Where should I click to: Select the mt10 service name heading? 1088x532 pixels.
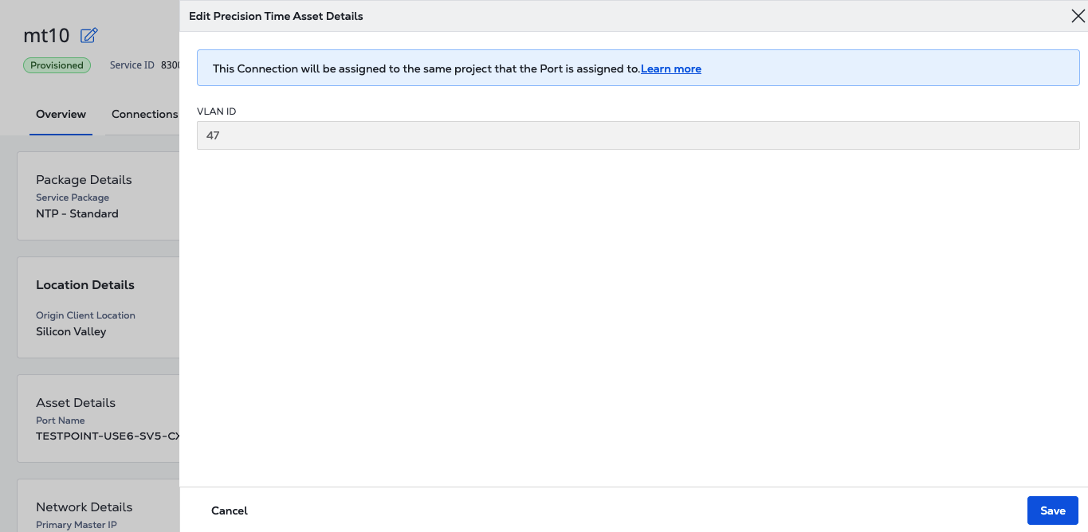pos(47,35)
